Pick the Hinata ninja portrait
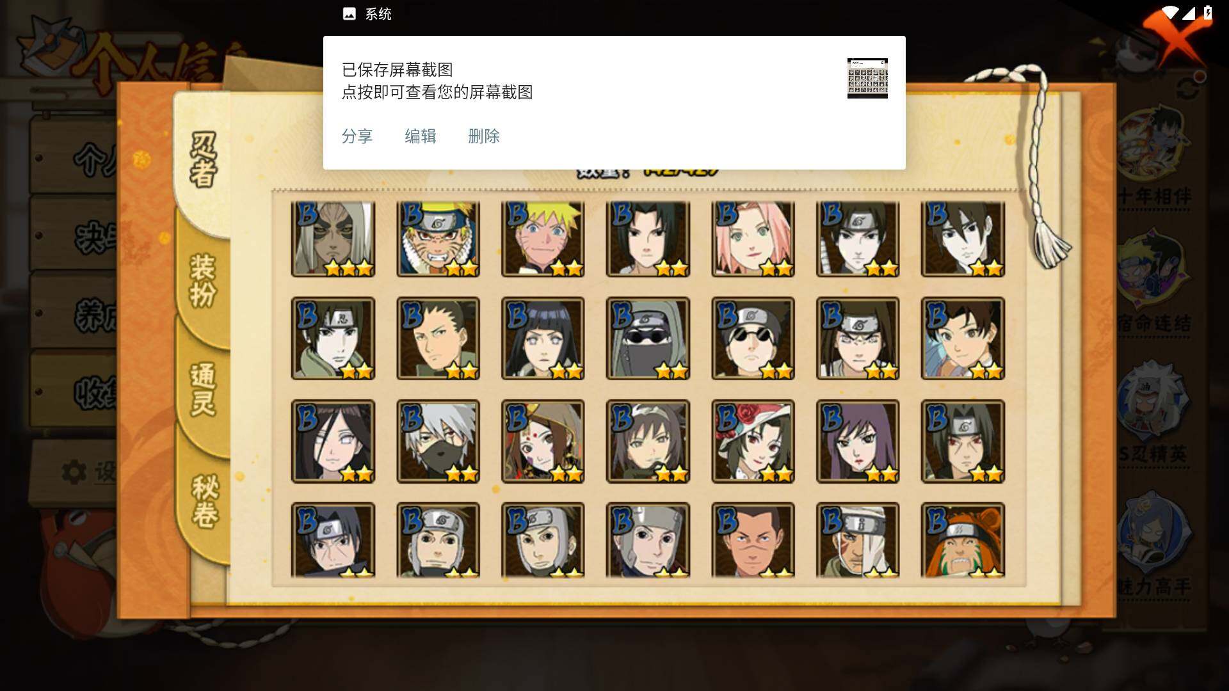This screenshot has width=1229, height=691. click(543, 338)
